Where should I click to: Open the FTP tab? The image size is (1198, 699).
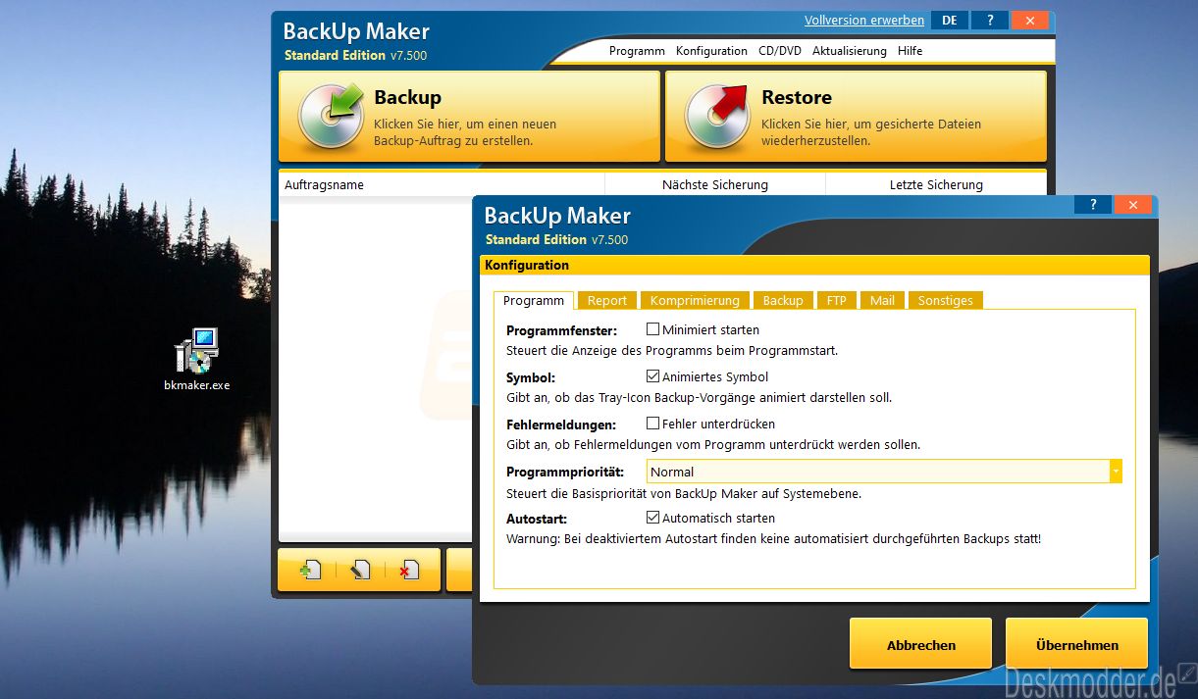coord(836,300)
